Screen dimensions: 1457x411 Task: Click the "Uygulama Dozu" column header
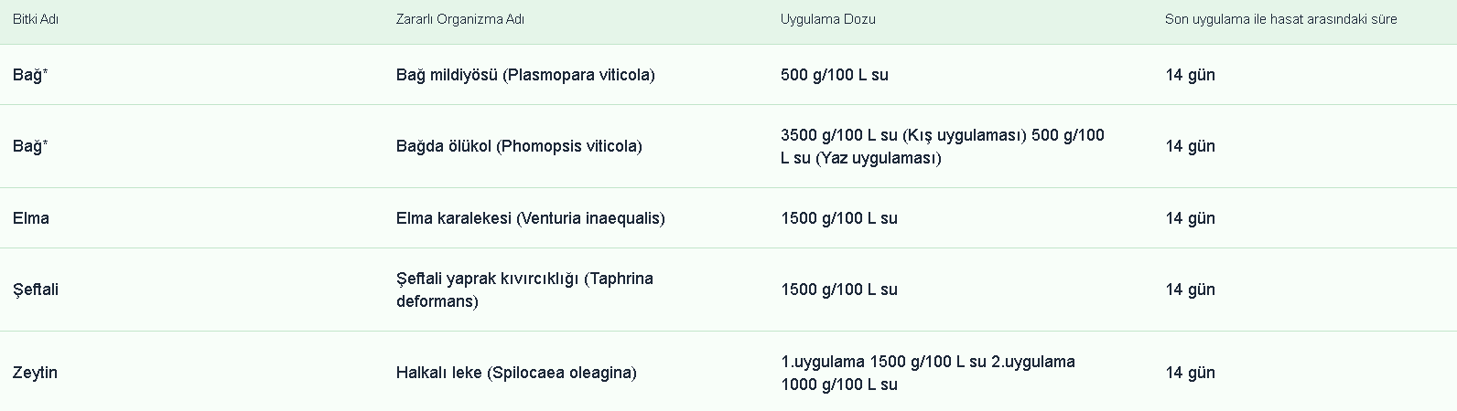click(827, 19)
